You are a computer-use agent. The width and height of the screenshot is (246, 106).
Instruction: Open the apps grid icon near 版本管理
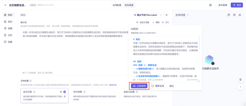pos(210,5)
